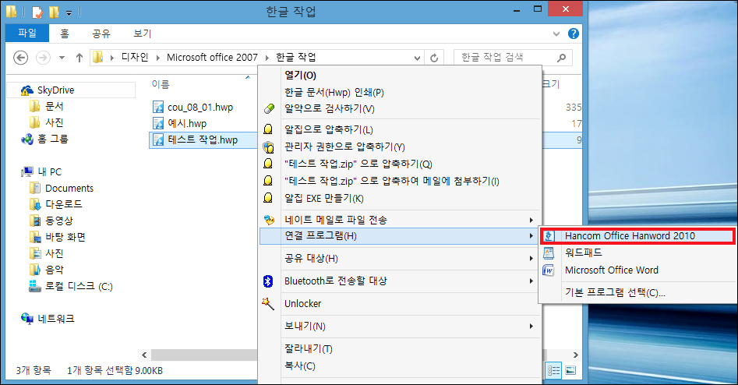738x385 pixels.
Task: Open the 파일 ribbon tab
Action: tap(26, 33)
